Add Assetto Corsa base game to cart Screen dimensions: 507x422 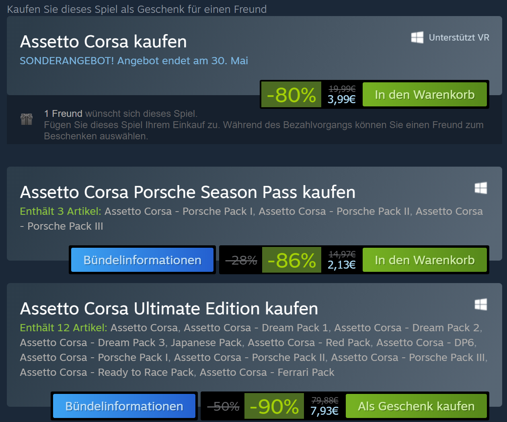(425, 95)
